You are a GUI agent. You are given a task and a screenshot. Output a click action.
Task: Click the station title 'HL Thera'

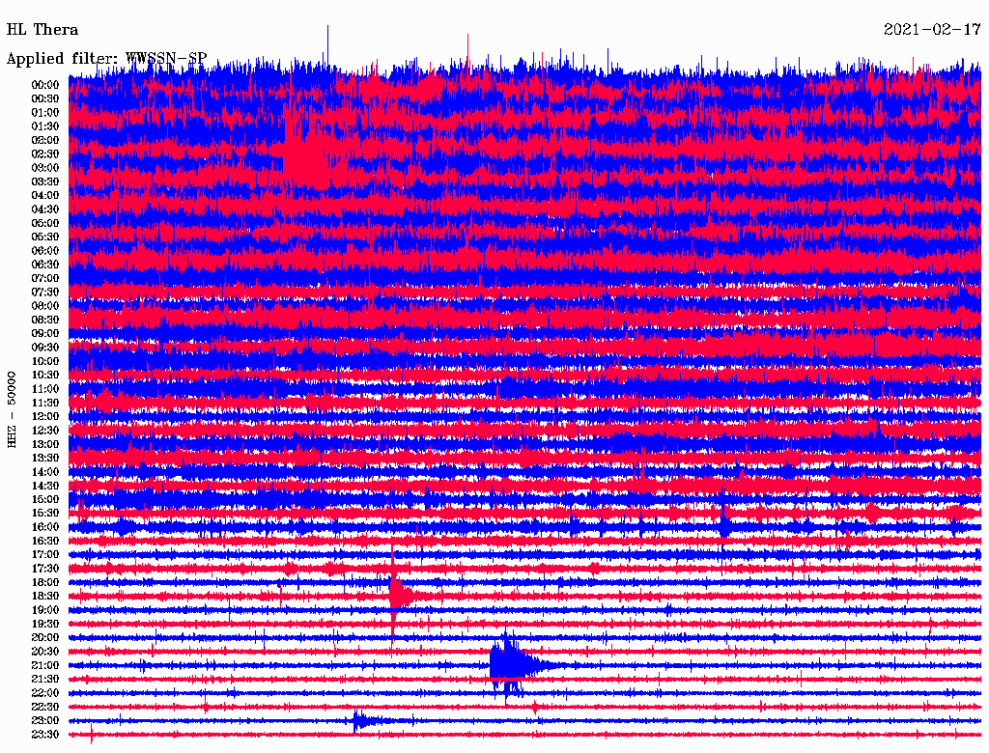(x=42, y=30)
